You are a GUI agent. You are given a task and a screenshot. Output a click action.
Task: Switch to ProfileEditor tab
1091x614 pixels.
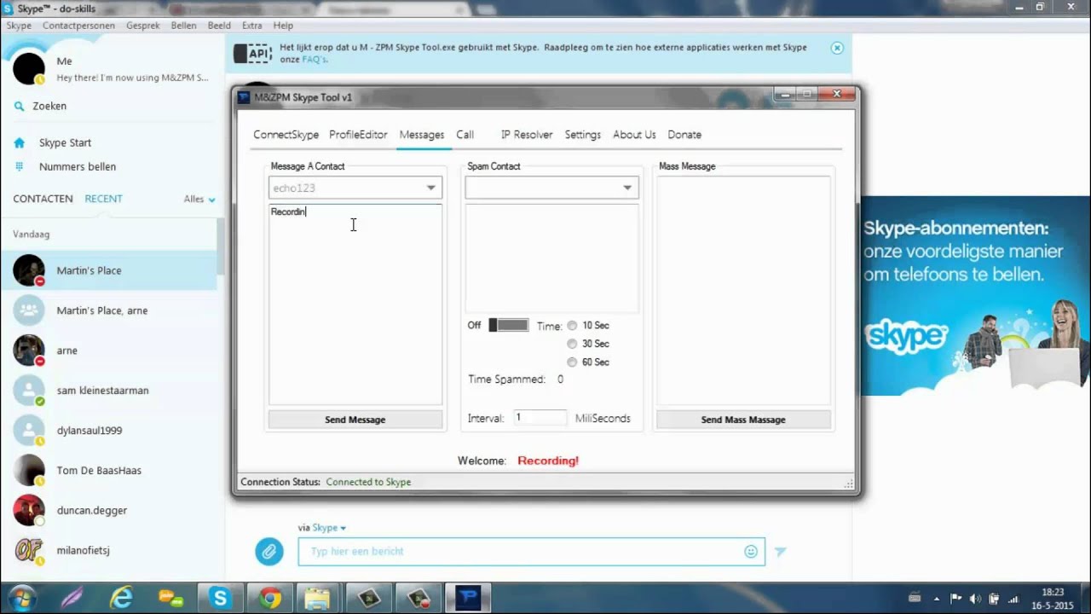(358, 135)
